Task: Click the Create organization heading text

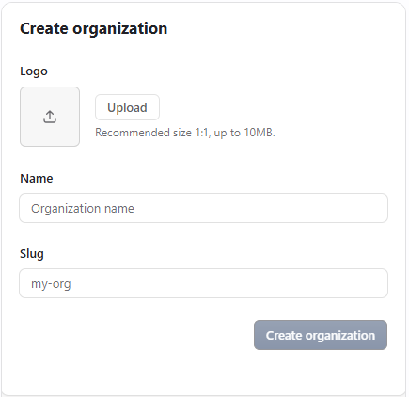Action: [x=93, y=28]
